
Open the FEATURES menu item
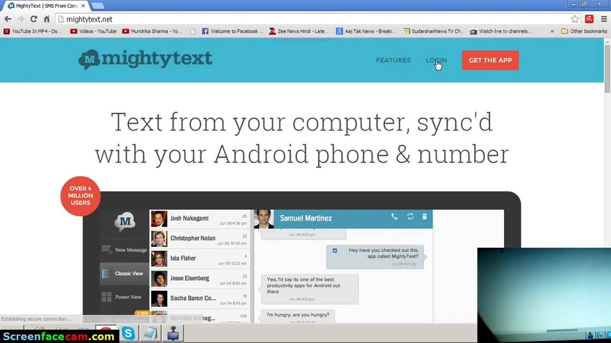(393, 60)
